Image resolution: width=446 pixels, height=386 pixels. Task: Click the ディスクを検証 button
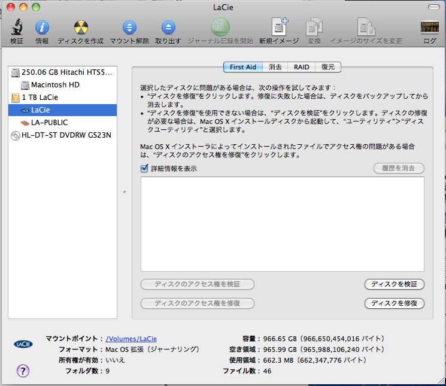[x=395, y=284]
